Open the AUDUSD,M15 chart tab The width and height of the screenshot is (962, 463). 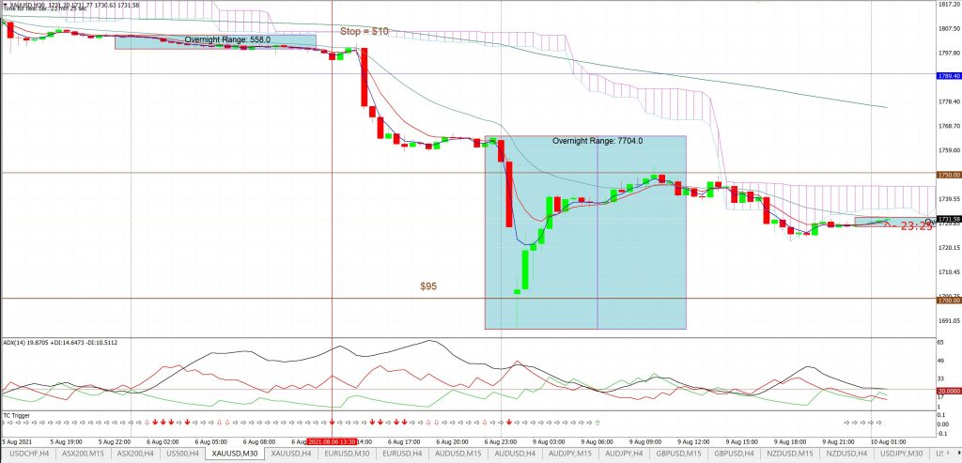click(458, 454)
